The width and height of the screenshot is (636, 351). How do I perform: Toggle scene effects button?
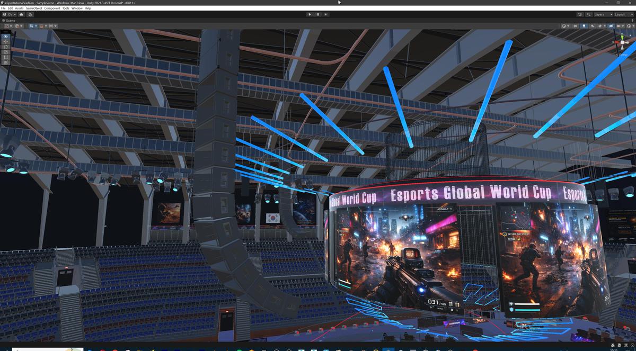(600, 26)
